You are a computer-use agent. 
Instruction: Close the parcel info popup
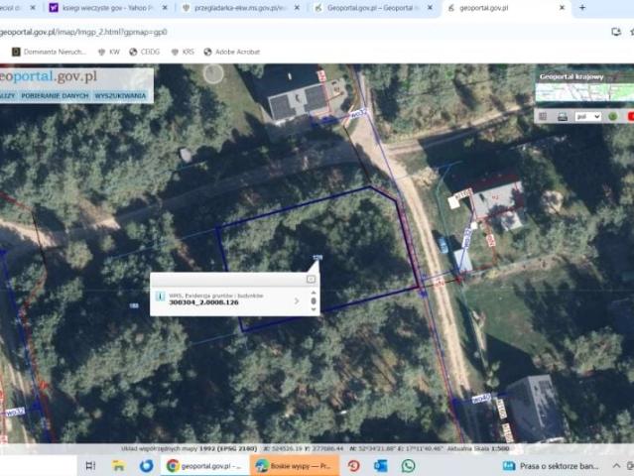[x=311, y=280]
